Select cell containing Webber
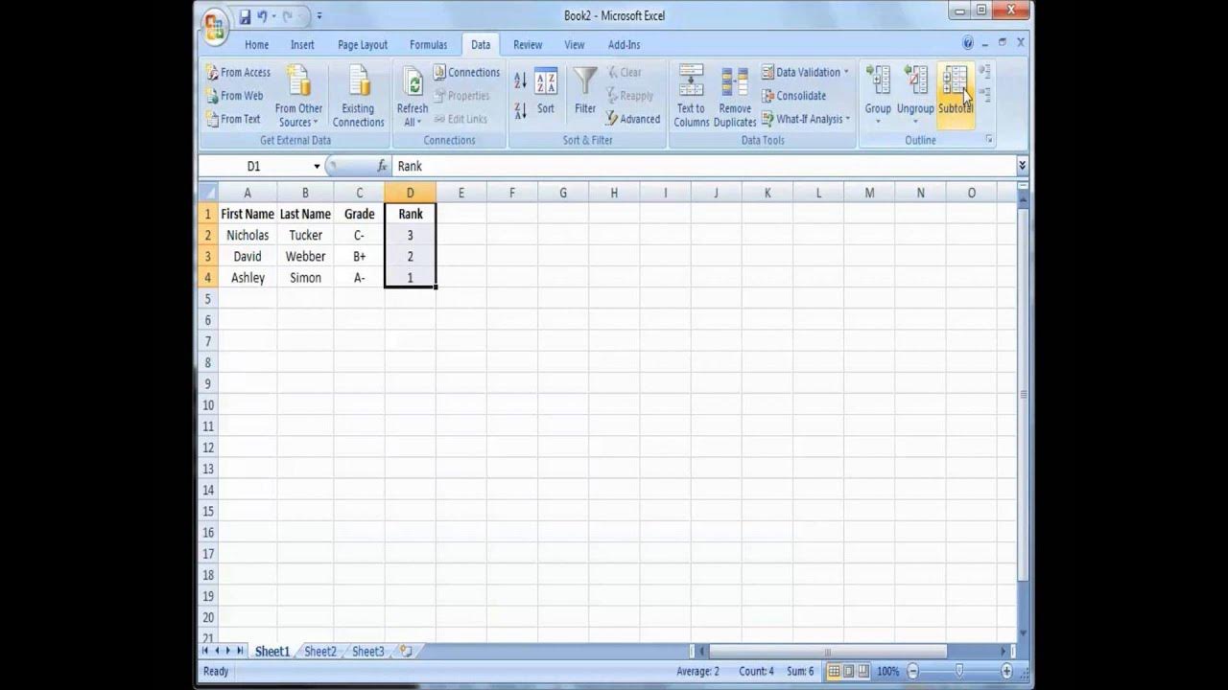Viewport: 1228px width, 690px height. (305, 257)
